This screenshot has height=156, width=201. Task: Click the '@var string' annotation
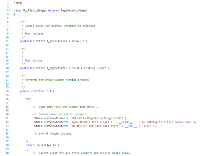[x=33, y=60]
